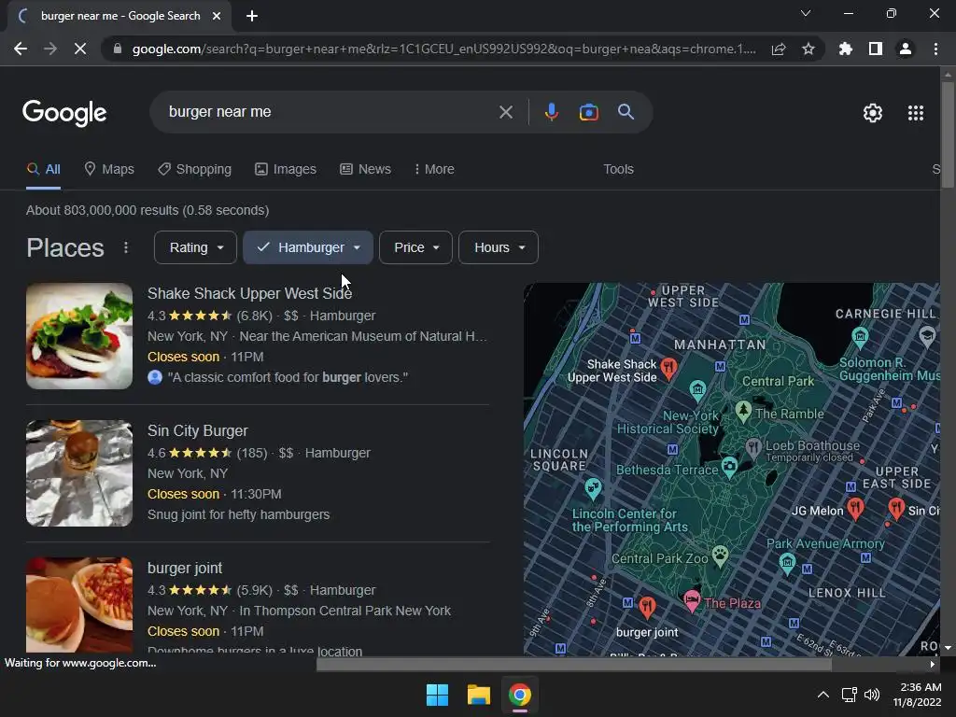Screen dimensions: 956x717
Task: Open the Google apps grid
Action: pos(916,113)
